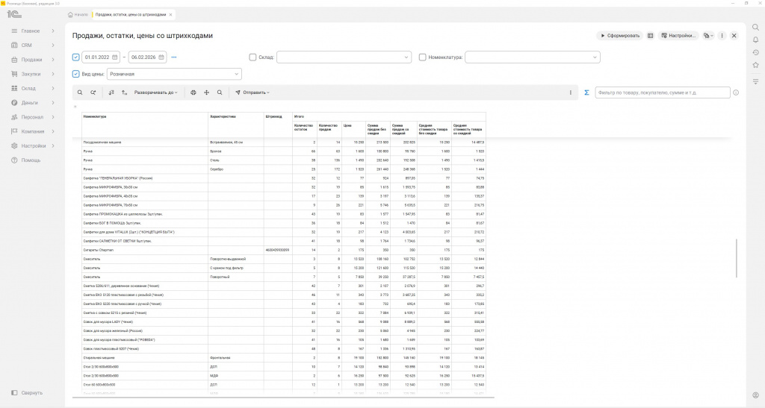The width and height of the screenshot is (765, 408).
Task: Click the Сформировать button
Action: 619,36
